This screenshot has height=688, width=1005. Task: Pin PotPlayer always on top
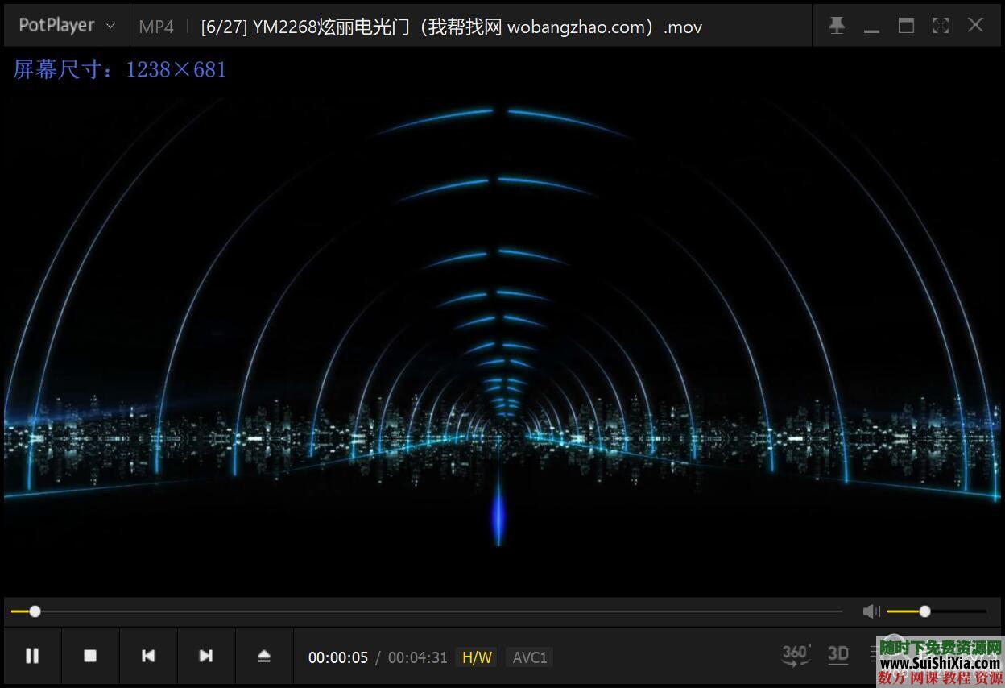[837, 25]
